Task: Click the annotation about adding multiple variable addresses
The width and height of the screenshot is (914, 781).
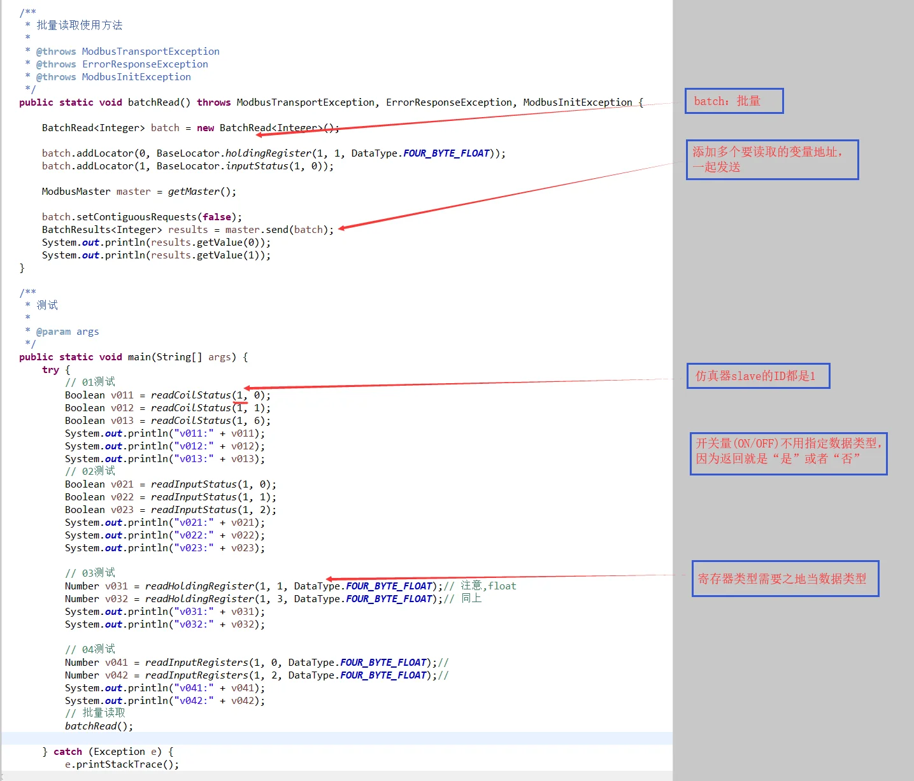Action: (x=772, y=160)
